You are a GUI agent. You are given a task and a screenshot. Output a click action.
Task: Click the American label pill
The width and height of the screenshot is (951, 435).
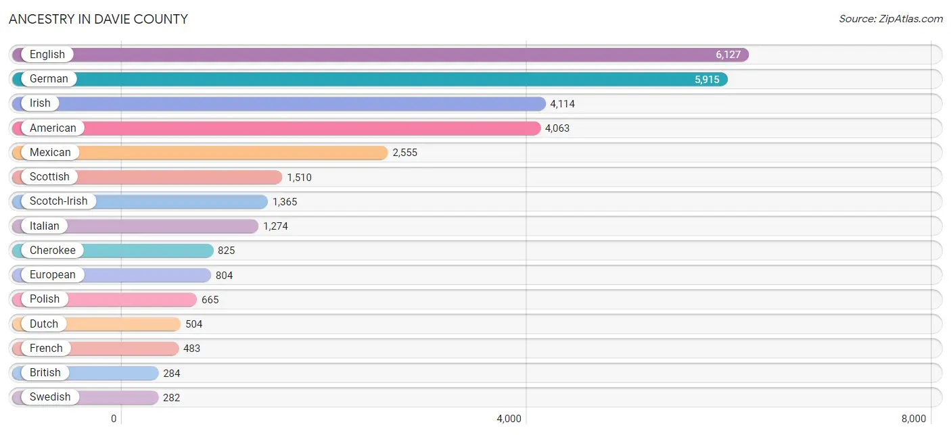coord(53,128)
